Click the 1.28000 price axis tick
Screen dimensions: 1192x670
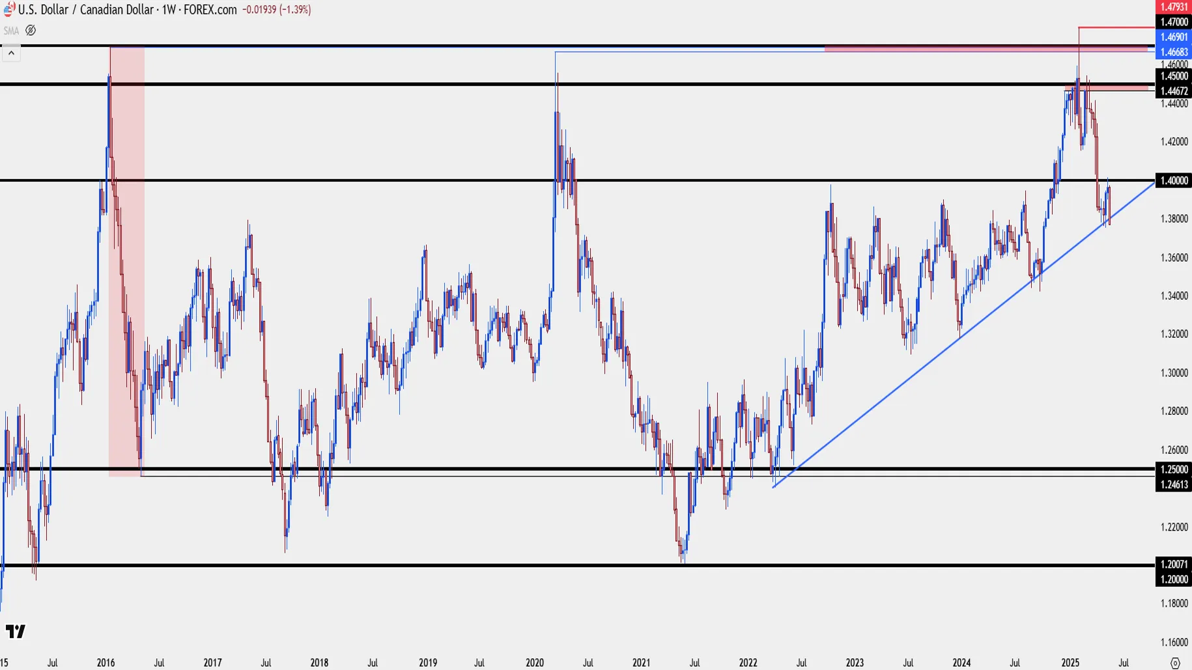tap(1174, 411)
